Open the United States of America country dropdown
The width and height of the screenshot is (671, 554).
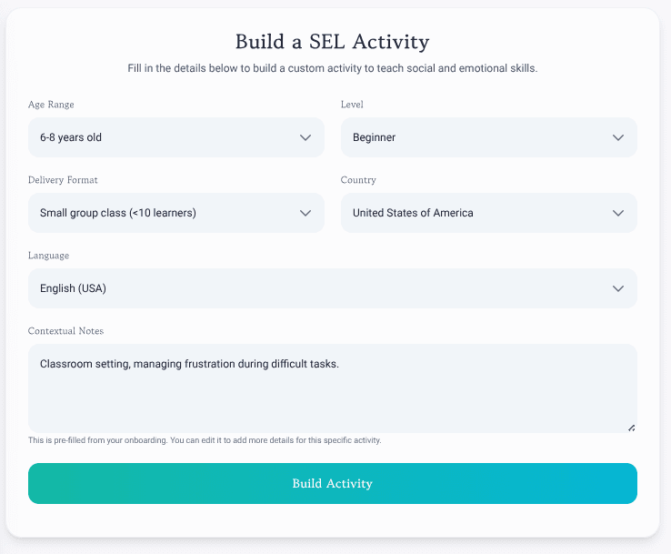click(488, 213)
